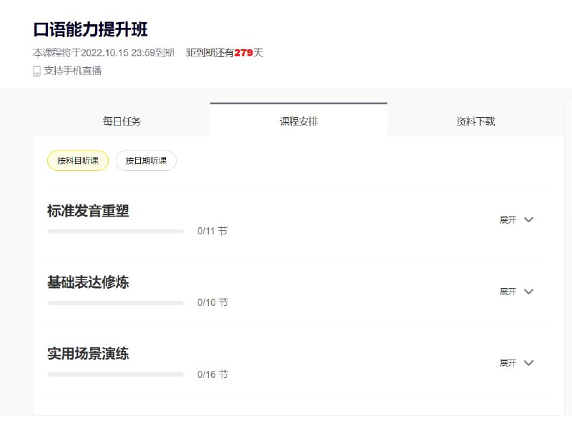Expand the 标准发音重塑 section chevron
Viewport: 572px width, 428px height.
[x=528, y=219]
